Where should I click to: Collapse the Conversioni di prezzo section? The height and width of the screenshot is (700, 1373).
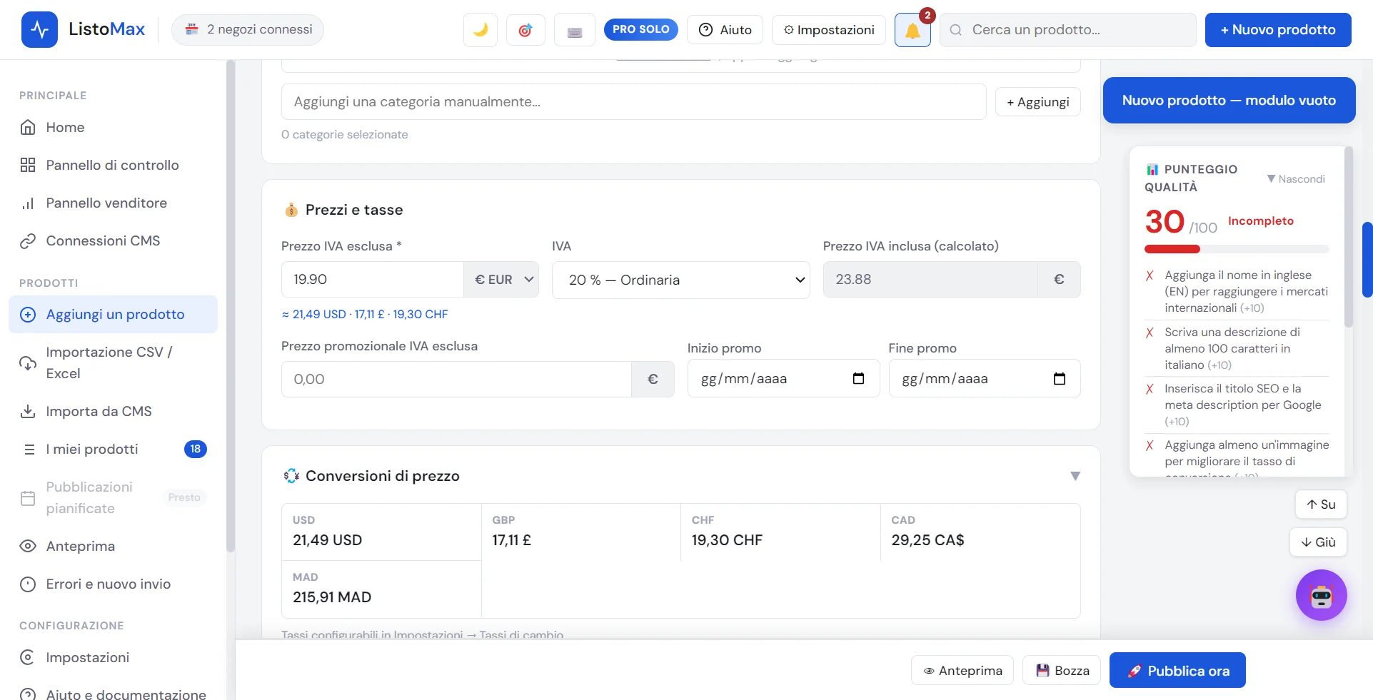tap(1075, 476)
